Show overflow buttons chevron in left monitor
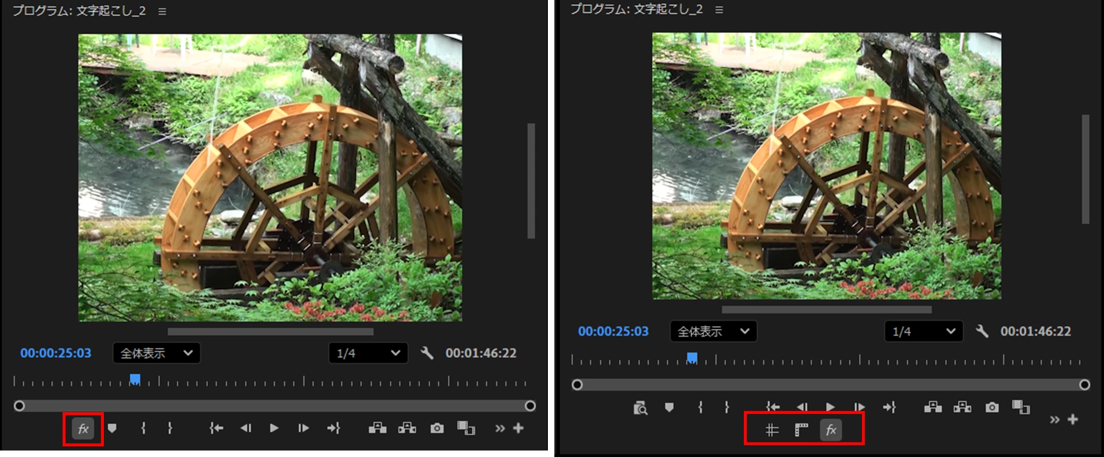1104x457 pixels. pos(500,428)
